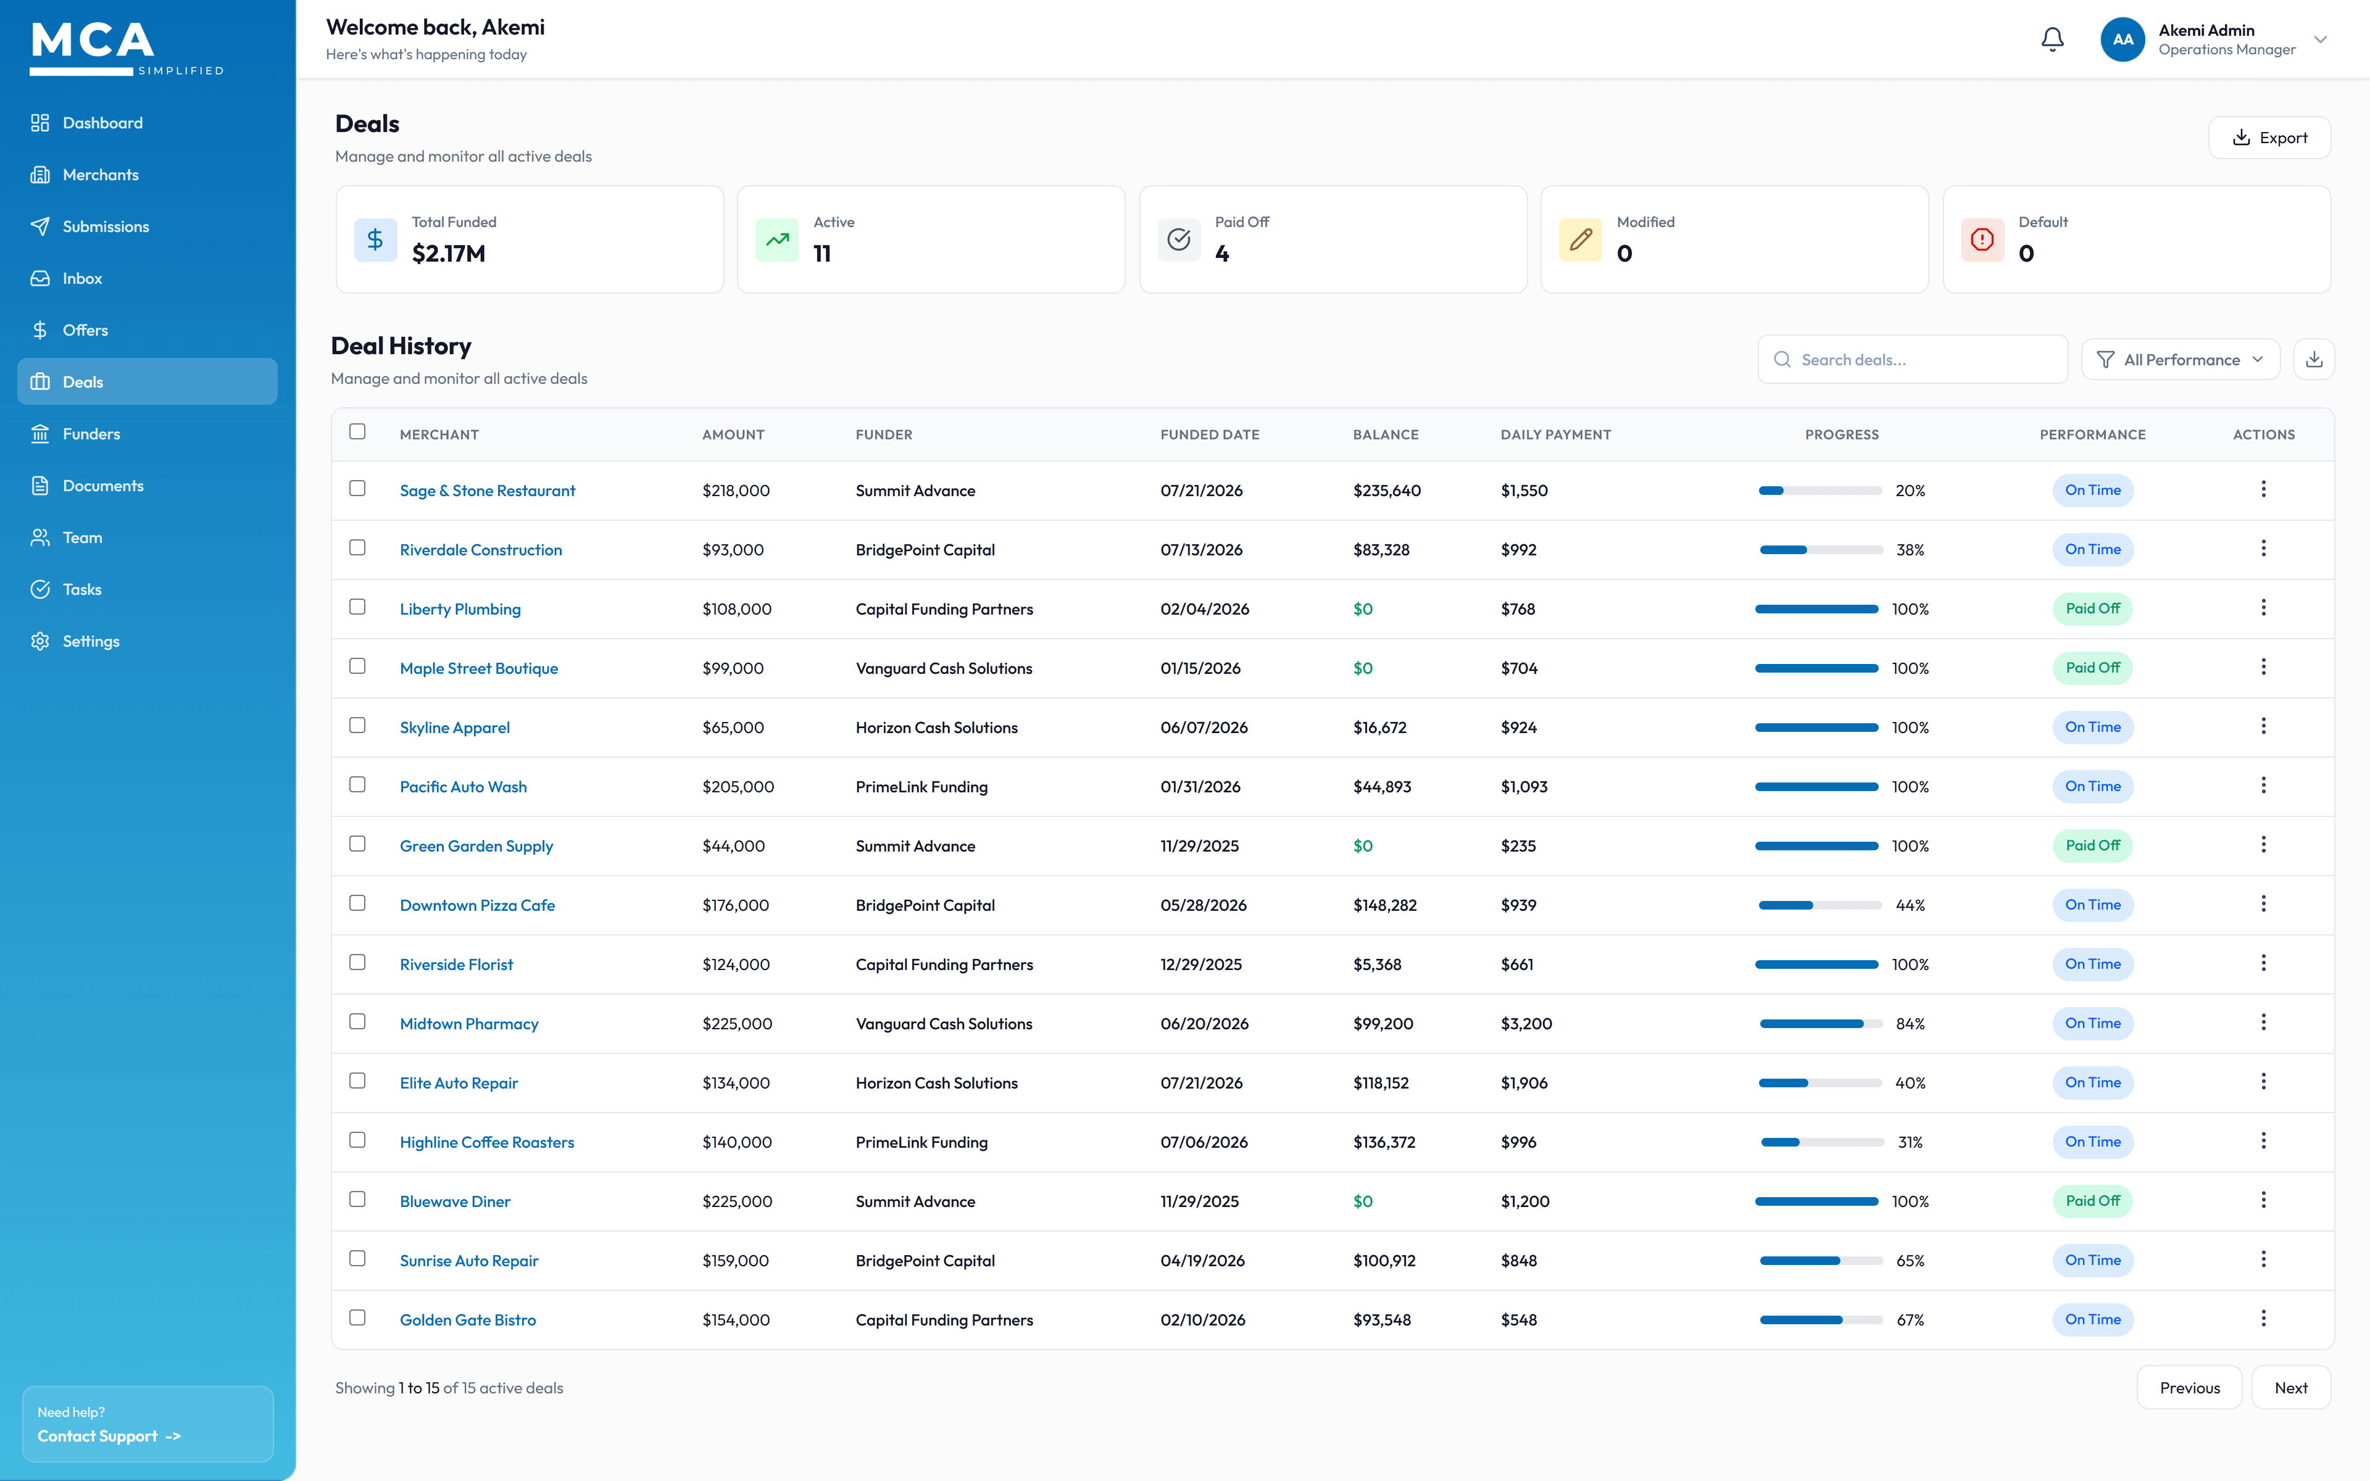Click the Paid Off checkmark icon
2370x1481 pixels.
(x=1179, y=240)
